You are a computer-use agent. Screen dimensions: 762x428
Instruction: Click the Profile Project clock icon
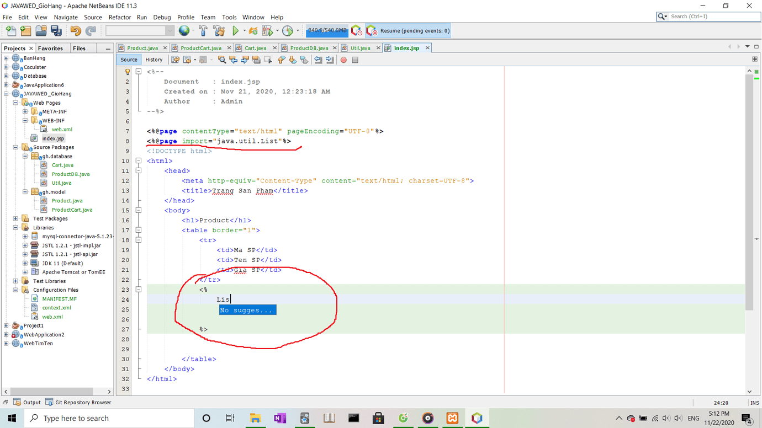click(x=287, y=31)
